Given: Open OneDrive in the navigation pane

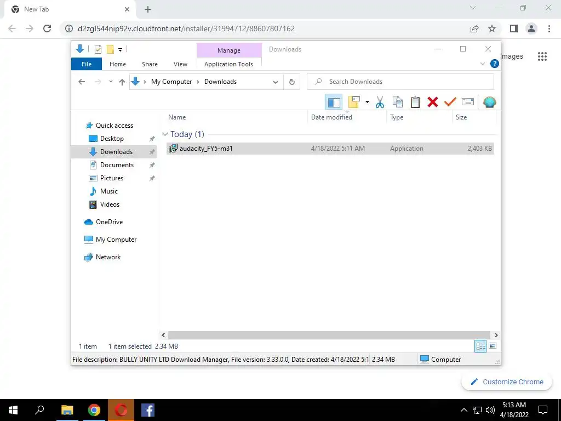Looking at the screenshot, I should point(109,222).
